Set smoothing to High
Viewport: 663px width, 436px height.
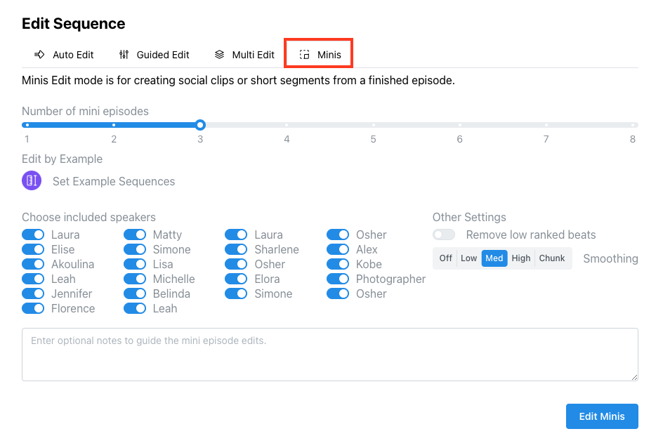(x=521, y=258)
